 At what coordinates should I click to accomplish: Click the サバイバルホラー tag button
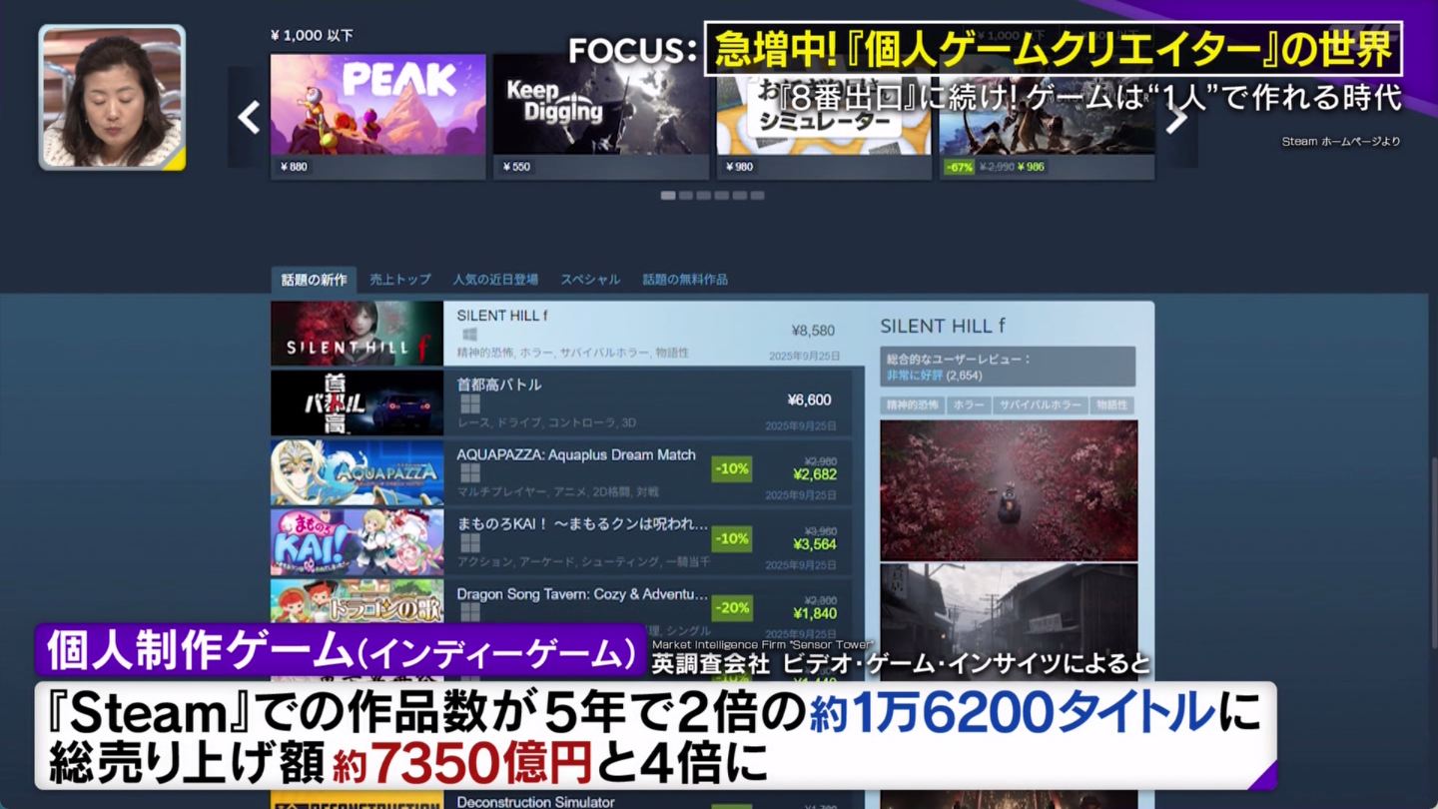click(1041, 405)
